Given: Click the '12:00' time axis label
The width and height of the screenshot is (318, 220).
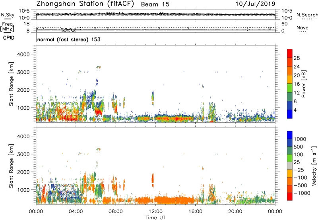Looking at the screenshot, I should (x=155, y=212).
